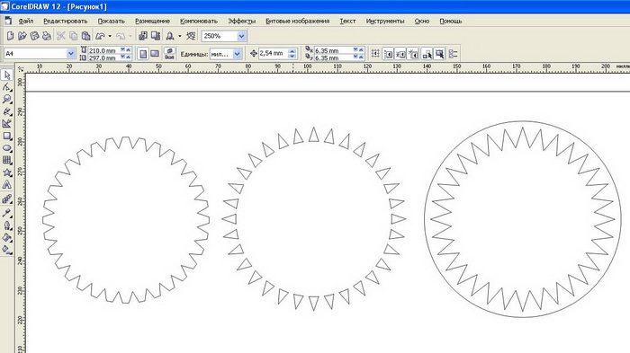
Task: Pick the Eyedropper tool in toolbox
Action: [7, 213]
